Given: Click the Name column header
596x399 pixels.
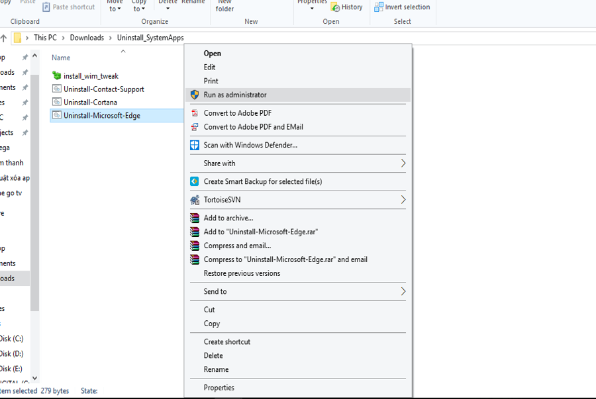Looking at the screenshot, I should 61,58.
